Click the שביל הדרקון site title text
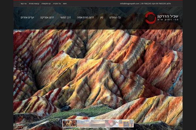The height and width of the screenshot is (130, 196). coord(168,16)
